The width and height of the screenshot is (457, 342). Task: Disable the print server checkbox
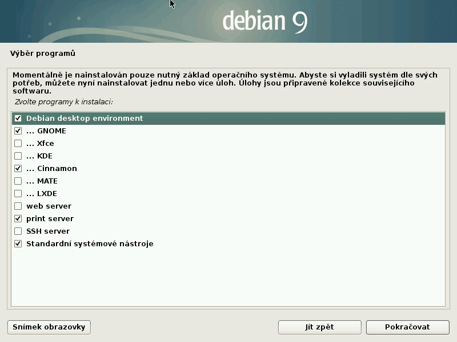click(18, 218)
